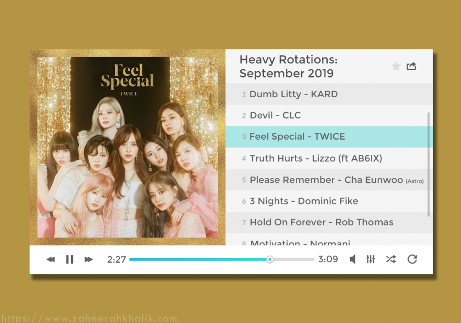Open the equalizer sliders icon

tap(371, 259)
